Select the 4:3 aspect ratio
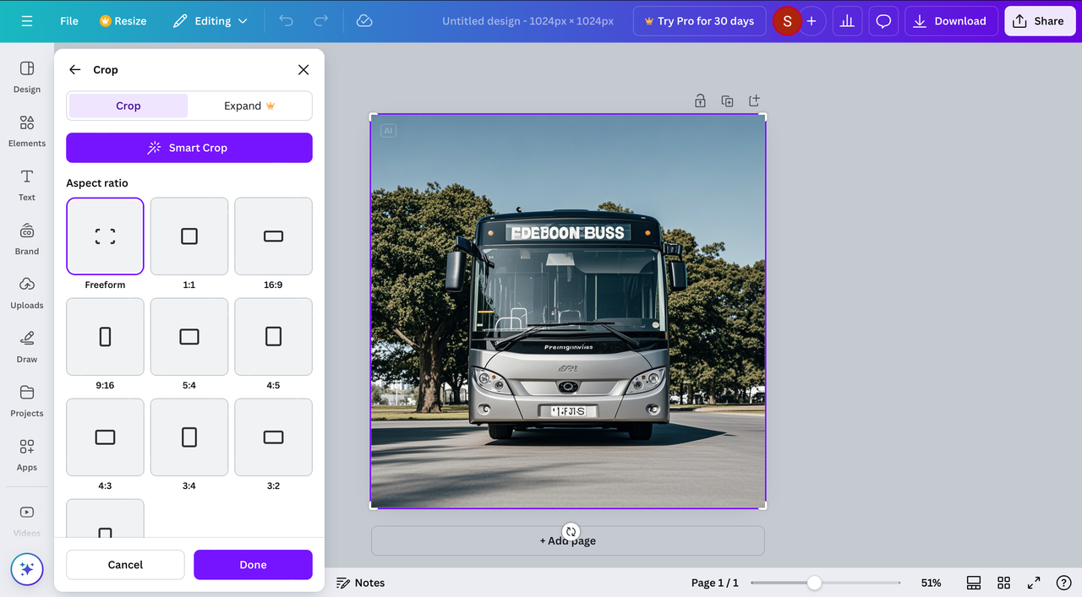Image resolution: width=1082 pixels, height=597 pixels. tap(105, 437)
